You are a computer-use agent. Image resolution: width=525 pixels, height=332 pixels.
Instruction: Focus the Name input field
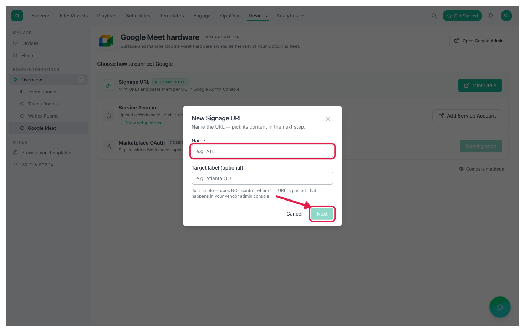coord(262,151)
